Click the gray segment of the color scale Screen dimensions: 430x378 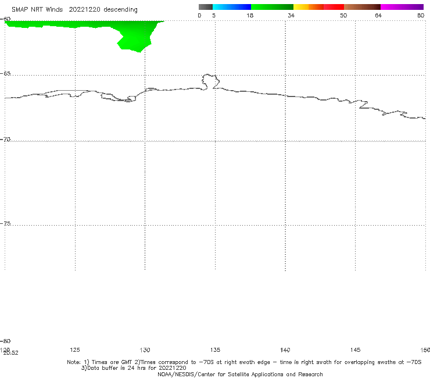(x=206, y=7)
